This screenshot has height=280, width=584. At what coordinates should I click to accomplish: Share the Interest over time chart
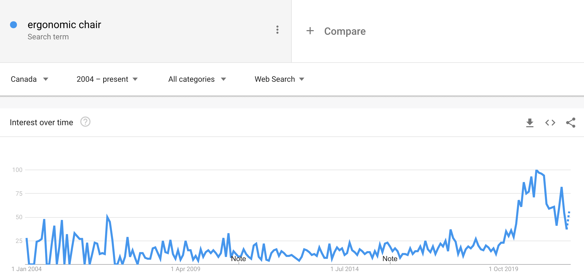(x=570, y=123)
